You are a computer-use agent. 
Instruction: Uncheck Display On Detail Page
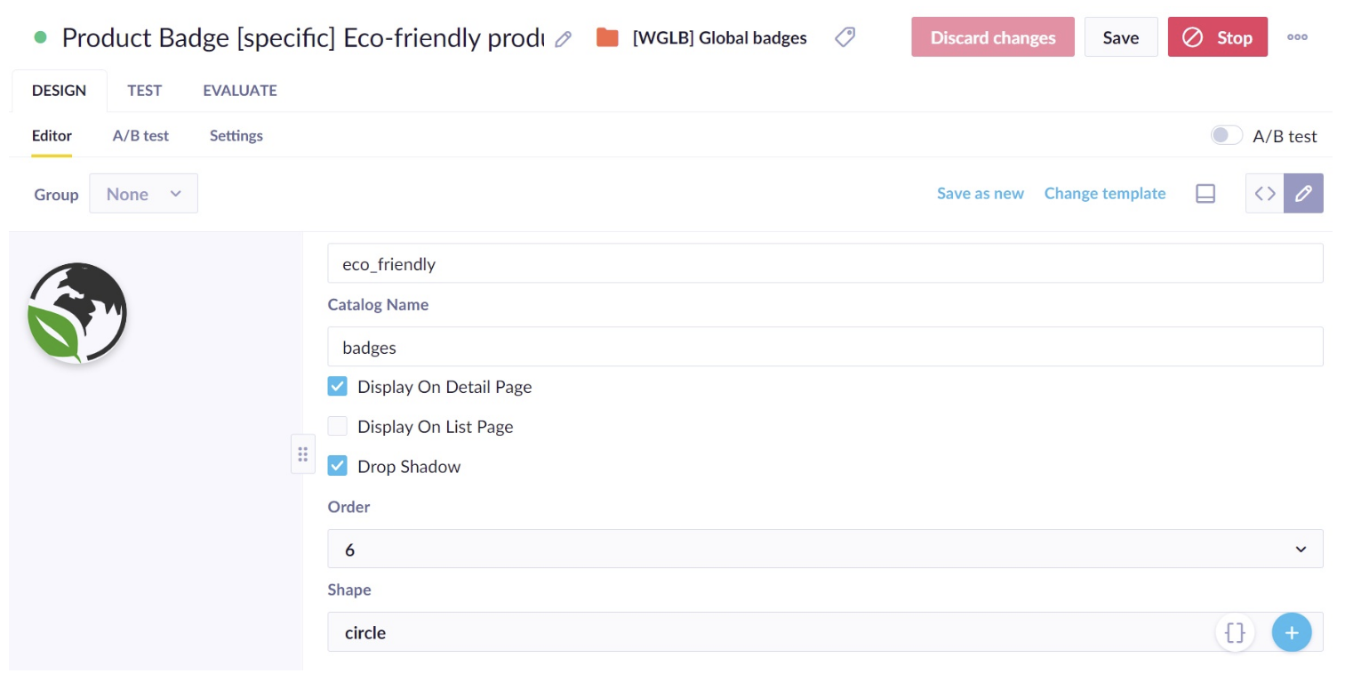click(x=337, y=386)
